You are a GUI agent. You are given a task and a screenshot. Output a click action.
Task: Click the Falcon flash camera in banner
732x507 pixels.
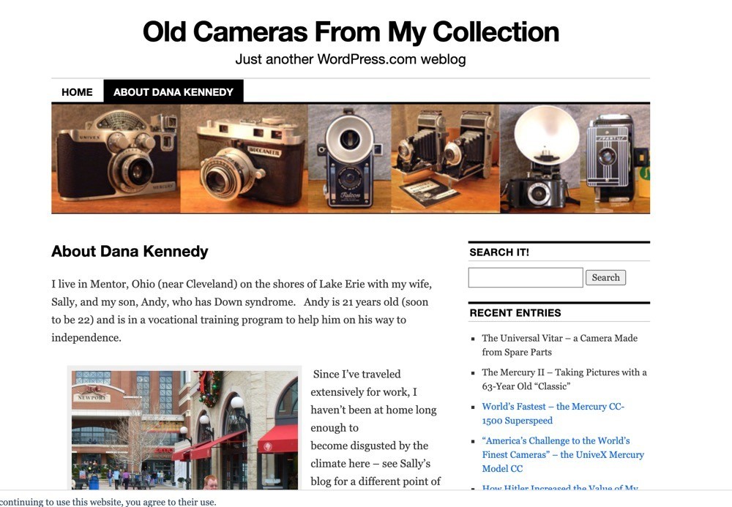[350, 158]
